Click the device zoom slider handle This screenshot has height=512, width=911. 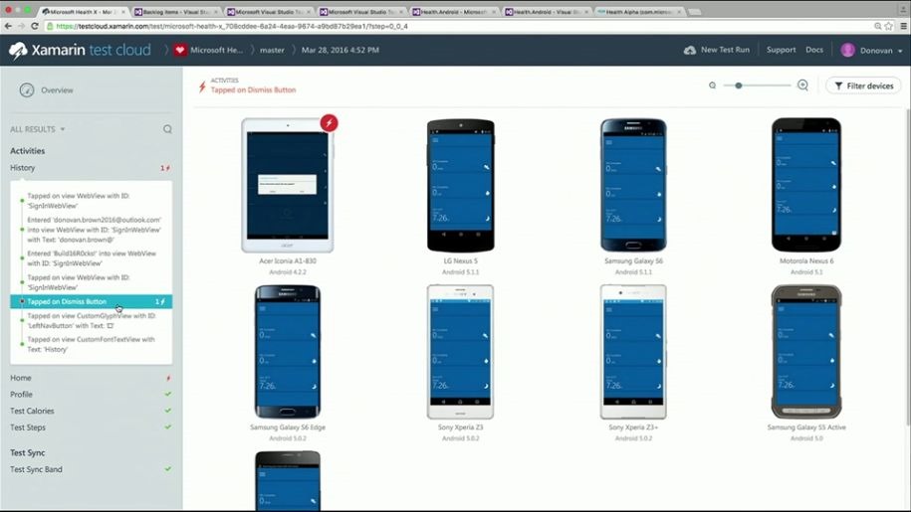tap(739, 85)
